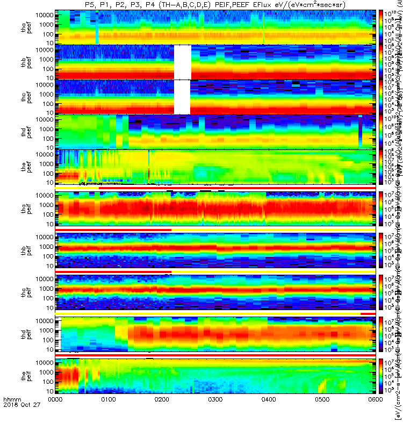Select the 'thd peif' panel label
Viewport: 403px width, 430px height.
[x=26, y=334]
